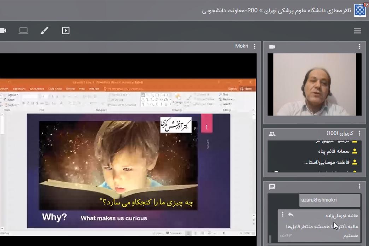Open the کاربران panel three-dot menu

coord(359,134)
